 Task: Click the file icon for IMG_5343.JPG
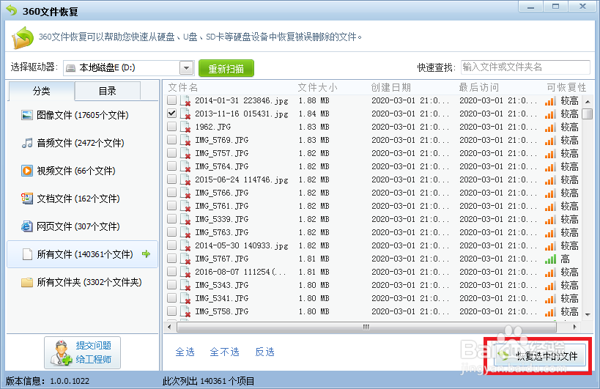185,285
